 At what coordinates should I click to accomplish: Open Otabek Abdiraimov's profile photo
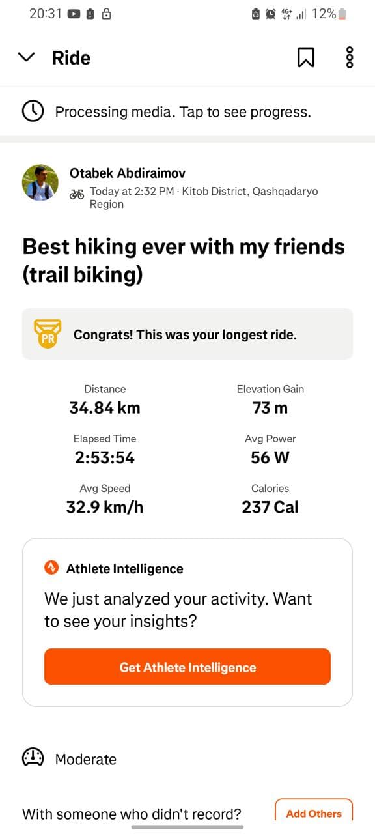tap(40, 182)
